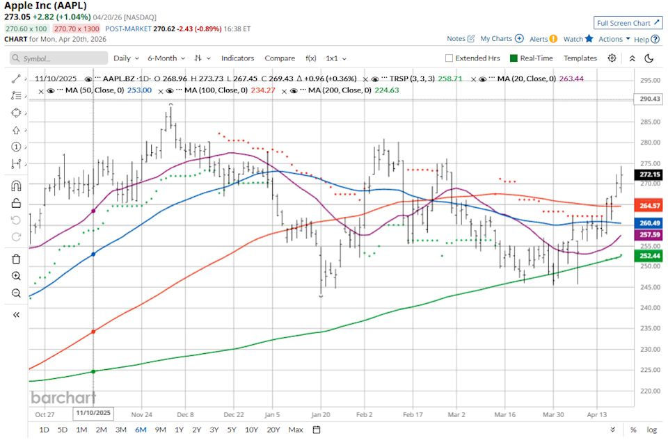Collapse the left drawing toolbar
The height and width of the screenshot is (447, 668).
pyautogui.click(x=15, y=314)
